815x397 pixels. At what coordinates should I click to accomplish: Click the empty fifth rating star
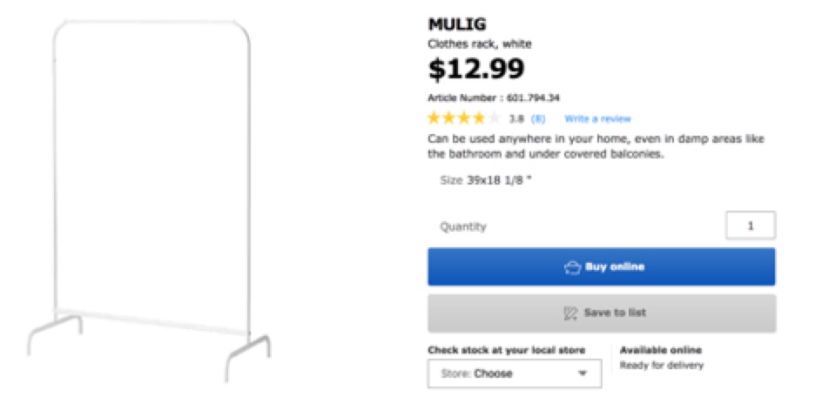point(494,118)
